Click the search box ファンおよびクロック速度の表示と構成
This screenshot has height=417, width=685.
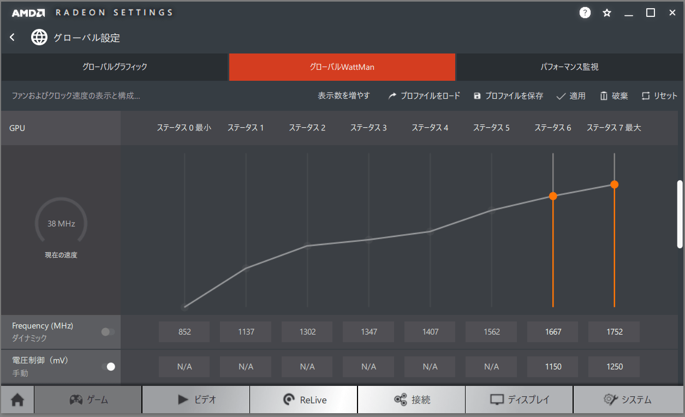point(76,96)
